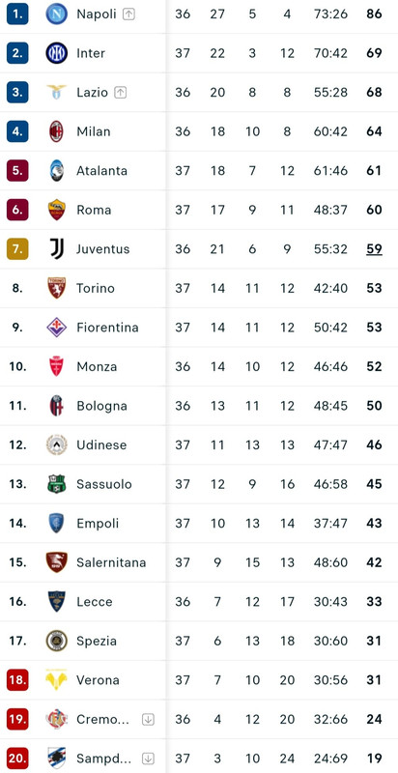This screenshot has height=773, width=398.
Task: Select the Torino team name
Action: (96, 288)
